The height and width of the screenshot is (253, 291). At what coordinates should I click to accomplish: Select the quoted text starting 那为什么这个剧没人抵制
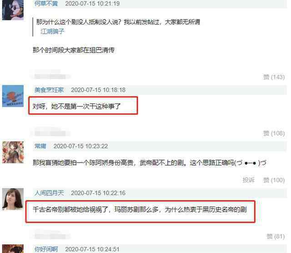click(118, 22)
